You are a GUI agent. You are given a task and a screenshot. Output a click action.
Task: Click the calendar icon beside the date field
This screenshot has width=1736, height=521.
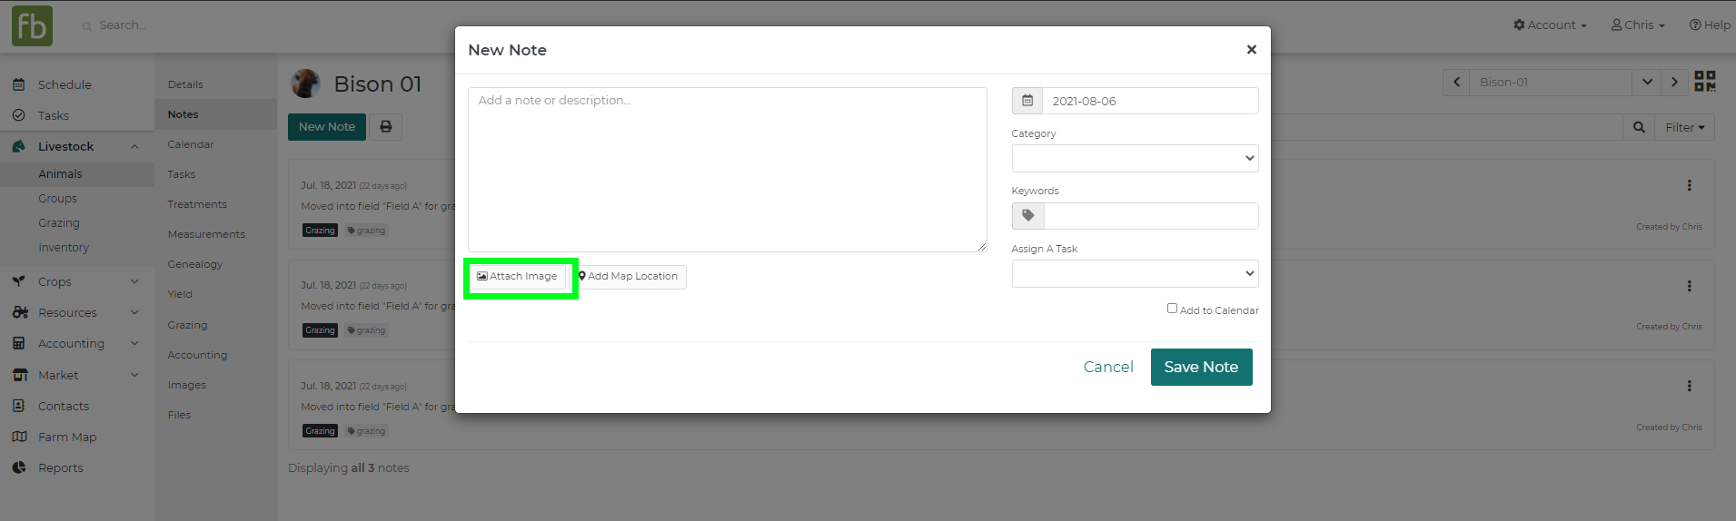coord(1027,101)
